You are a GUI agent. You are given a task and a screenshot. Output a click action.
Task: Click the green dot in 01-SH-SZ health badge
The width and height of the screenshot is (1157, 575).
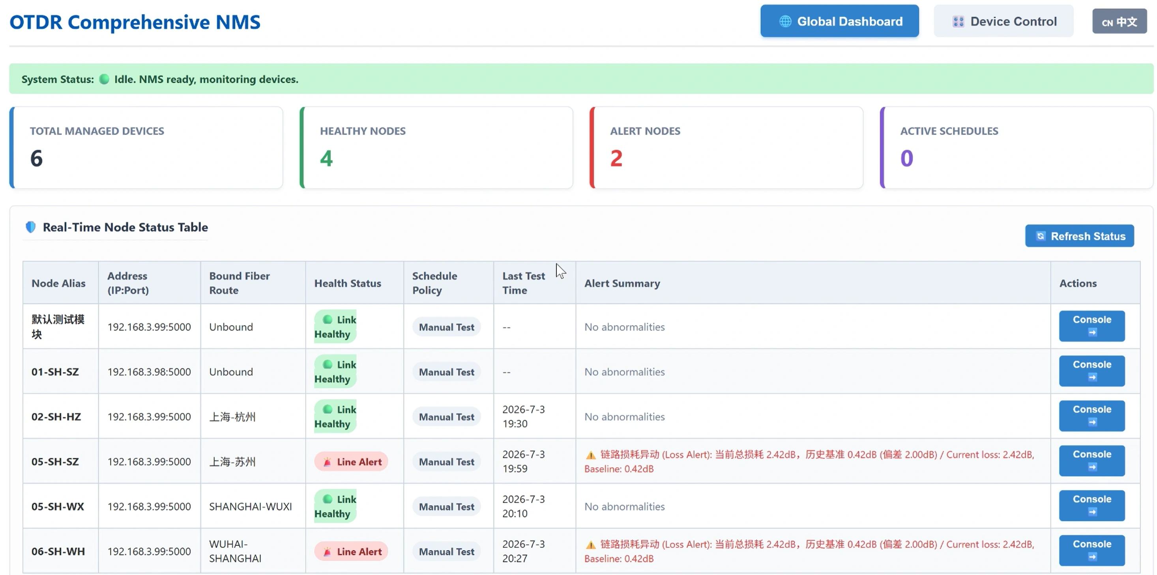pyautogui.click(x=328, y=364)
